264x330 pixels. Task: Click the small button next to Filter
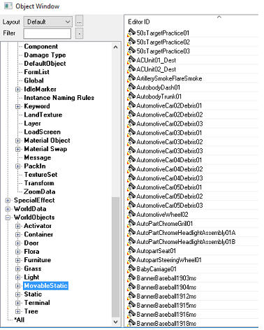pyautogui.click(x=79, y=34)
